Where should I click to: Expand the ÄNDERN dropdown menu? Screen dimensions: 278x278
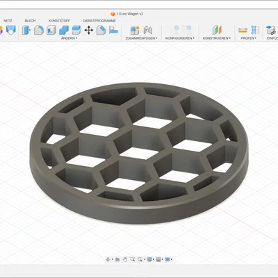click(69, 38)
